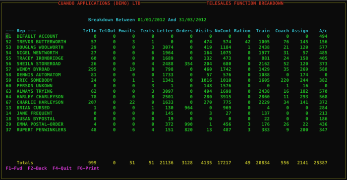The image size is (347, 180).
Task: Click the start date 01/01/2012
Action: pos(152,20)
